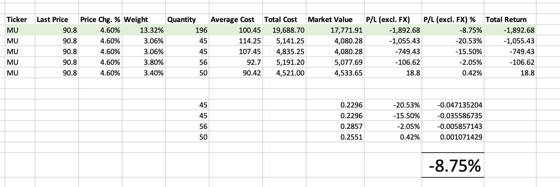Click P/L cell -749.43 in excl. FX column

coord(393,52)
